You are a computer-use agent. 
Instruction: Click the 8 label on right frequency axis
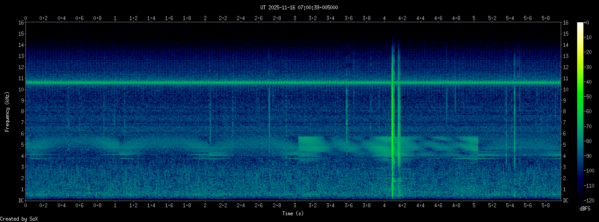[x=565, y=111]
